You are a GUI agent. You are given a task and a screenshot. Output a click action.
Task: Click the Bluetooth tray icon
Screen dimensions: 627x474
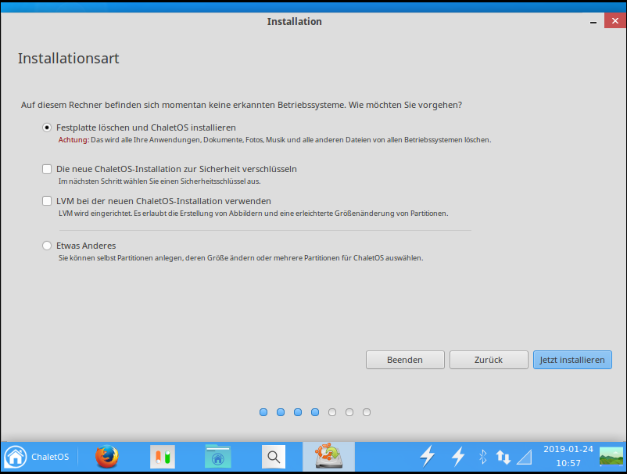[x=482, y=456]
